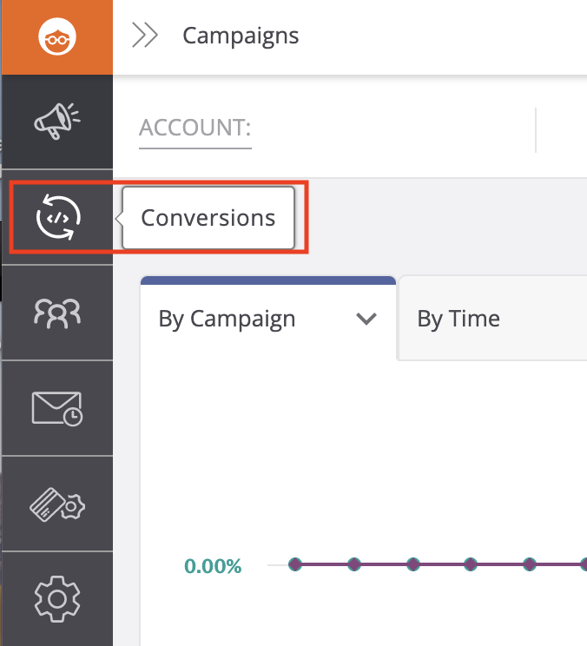This screenshot has height=646, width=587.
Task: Open scheduled reports envelope-clock icon
Action: point(57,407)
